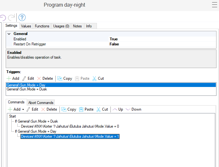This screenshot has width=219, height=167.
Task: Add a new trigger
Action: [x=13, y=78]
